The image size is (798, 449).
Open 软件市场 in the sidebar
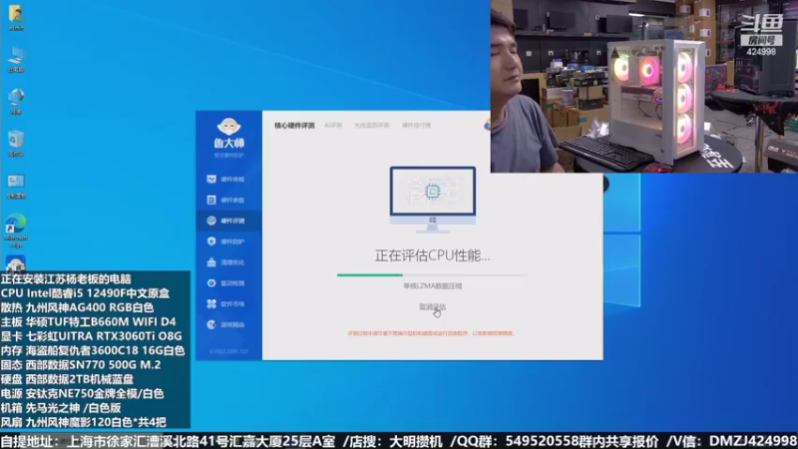pos(228,304)
